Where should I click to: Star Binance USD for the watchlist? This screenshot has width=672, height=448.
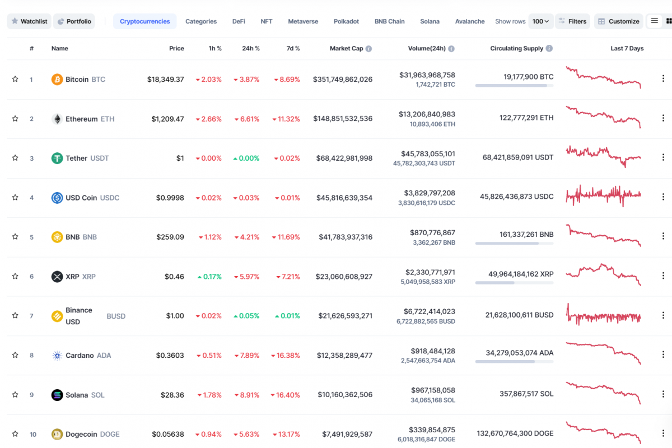pos(15,316)
